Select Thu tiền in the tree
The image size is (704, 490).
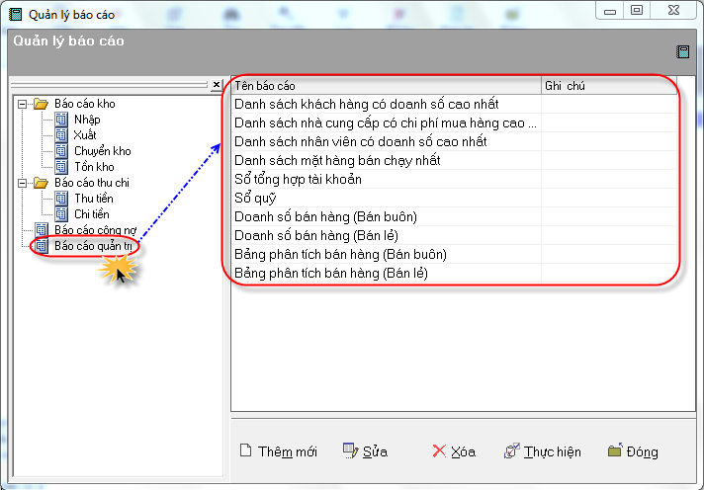tap(93, 199)
